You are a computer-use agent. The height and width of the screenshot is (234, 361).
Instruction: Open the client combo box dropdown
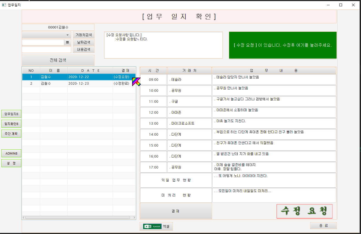point(46,35)
